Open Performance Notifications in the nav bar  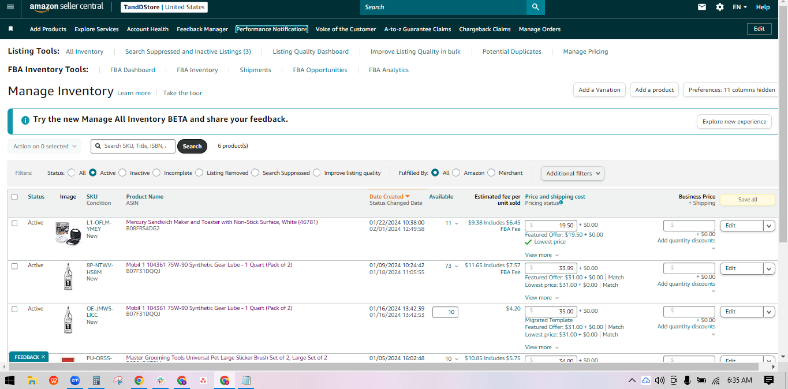pos(272,29)
